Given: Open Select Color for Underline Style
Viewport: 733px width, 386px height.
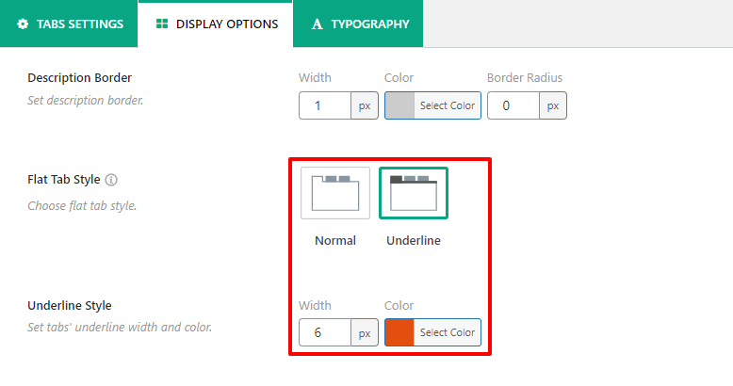Looking at the screenshot, I should coord(447,332).
